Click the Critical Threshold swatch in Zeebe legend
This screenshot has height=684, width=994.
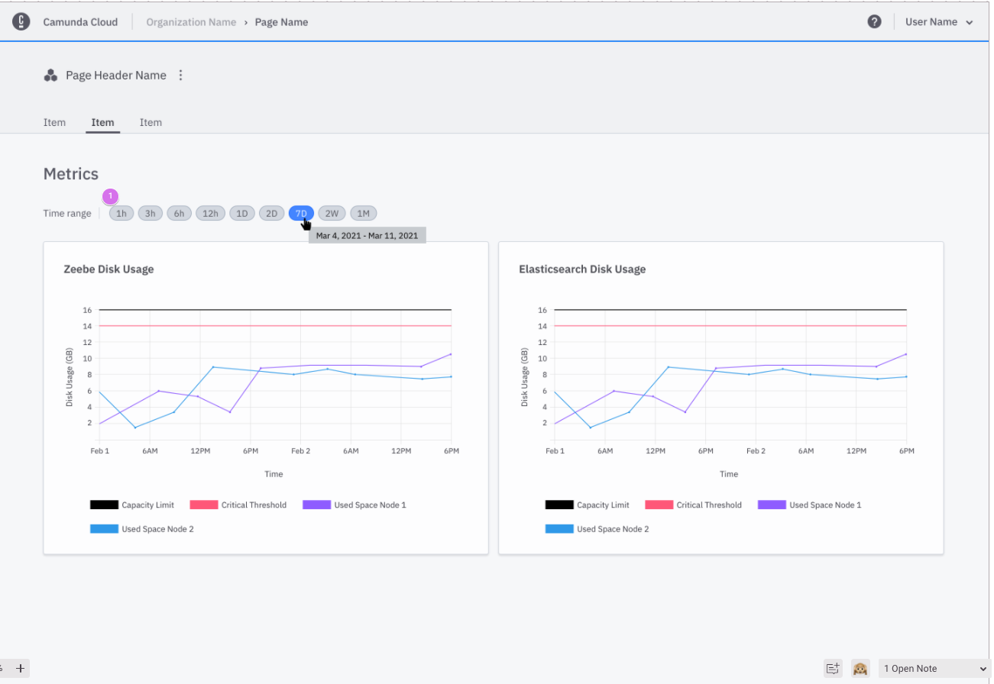pyautogui.click(x=203, y=505)
